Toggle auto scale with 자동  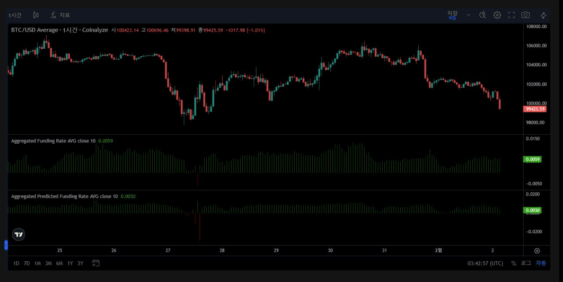[541, 263]
